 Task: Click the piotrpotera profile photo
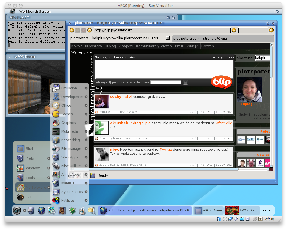(x=250, y=90)
